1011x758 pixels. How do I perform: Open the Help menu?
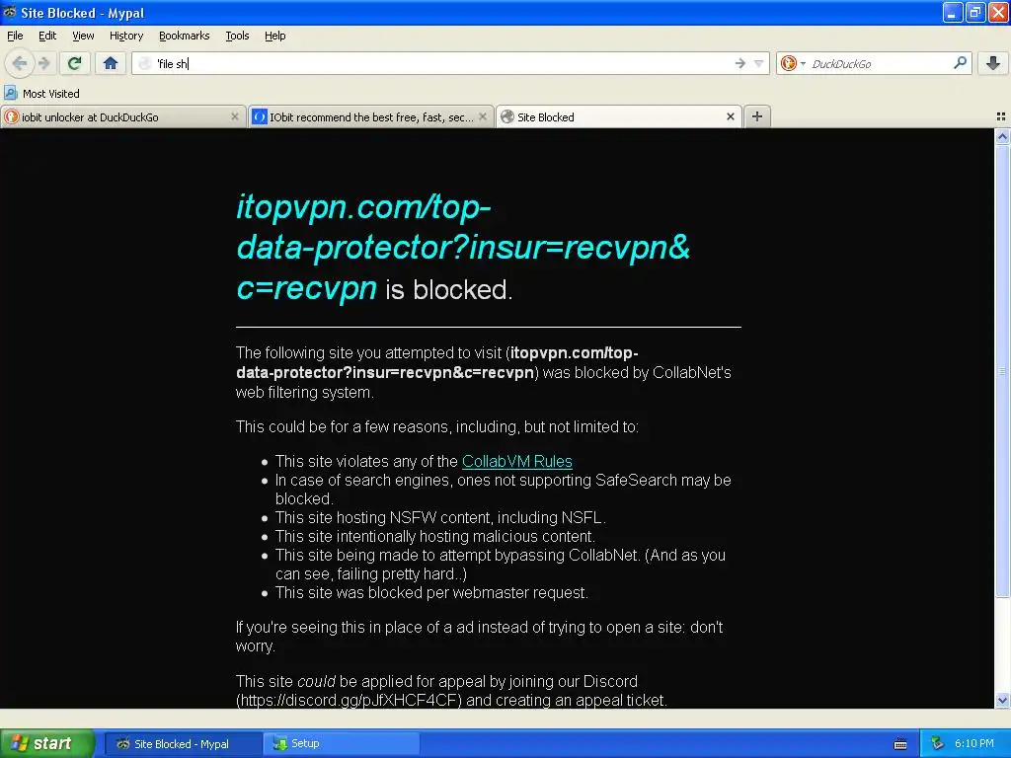[274, 36]
